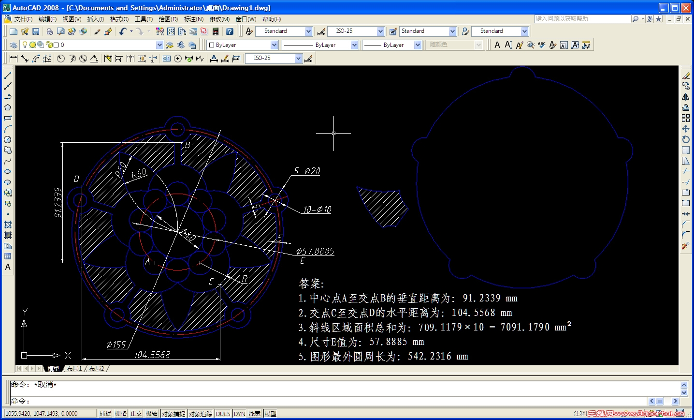Select the Mirror modify tool
This screenshot has height=420, width=694.
(x=686, y=97)
